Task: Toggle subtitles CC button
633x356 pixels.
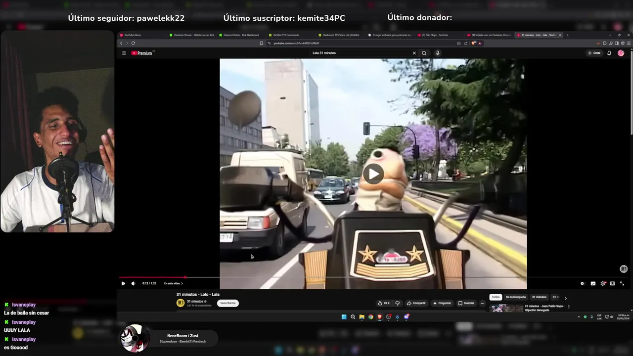Action: pos(593,283)
